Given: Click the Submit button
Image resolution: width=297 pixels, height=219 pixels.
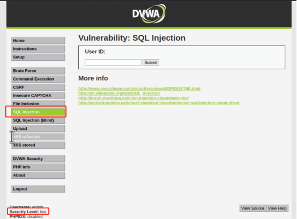Looking at the screenshot, I should 151,62.
